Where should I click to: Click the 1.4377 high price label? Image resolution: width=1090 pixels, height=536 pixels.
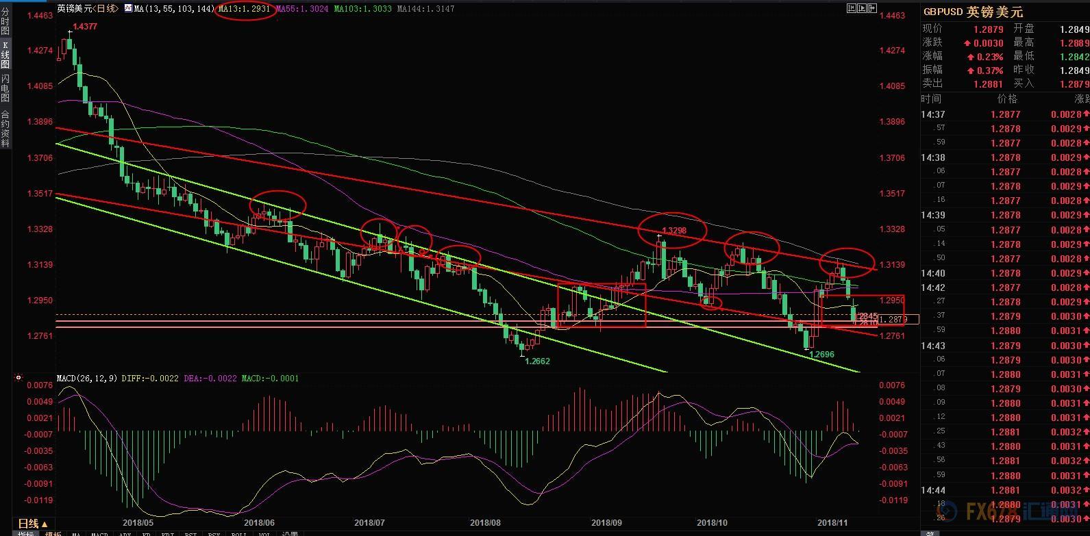point(85,26)
